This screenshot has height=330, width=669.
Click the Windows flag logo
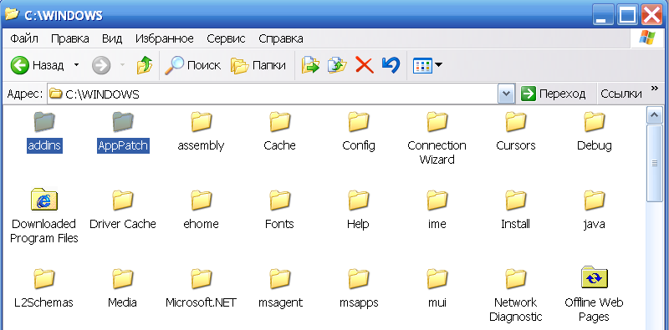[647, 38]
